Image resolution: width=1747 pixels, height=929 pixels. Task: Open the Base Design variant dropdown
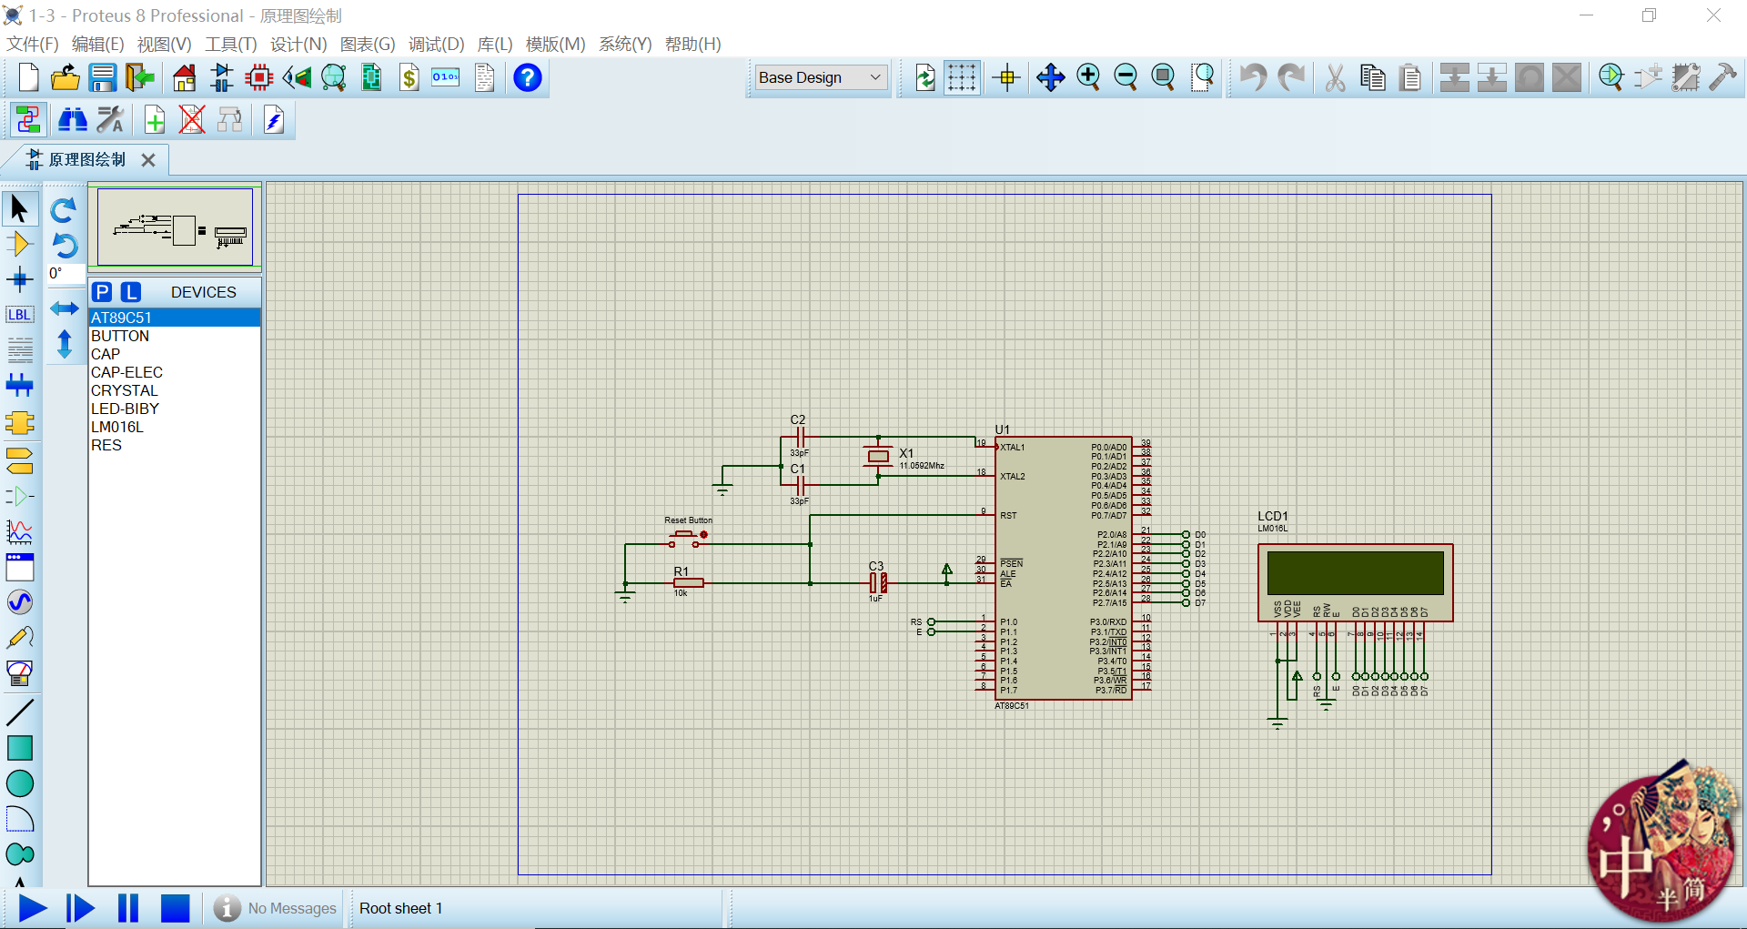(x=821, y=78)
